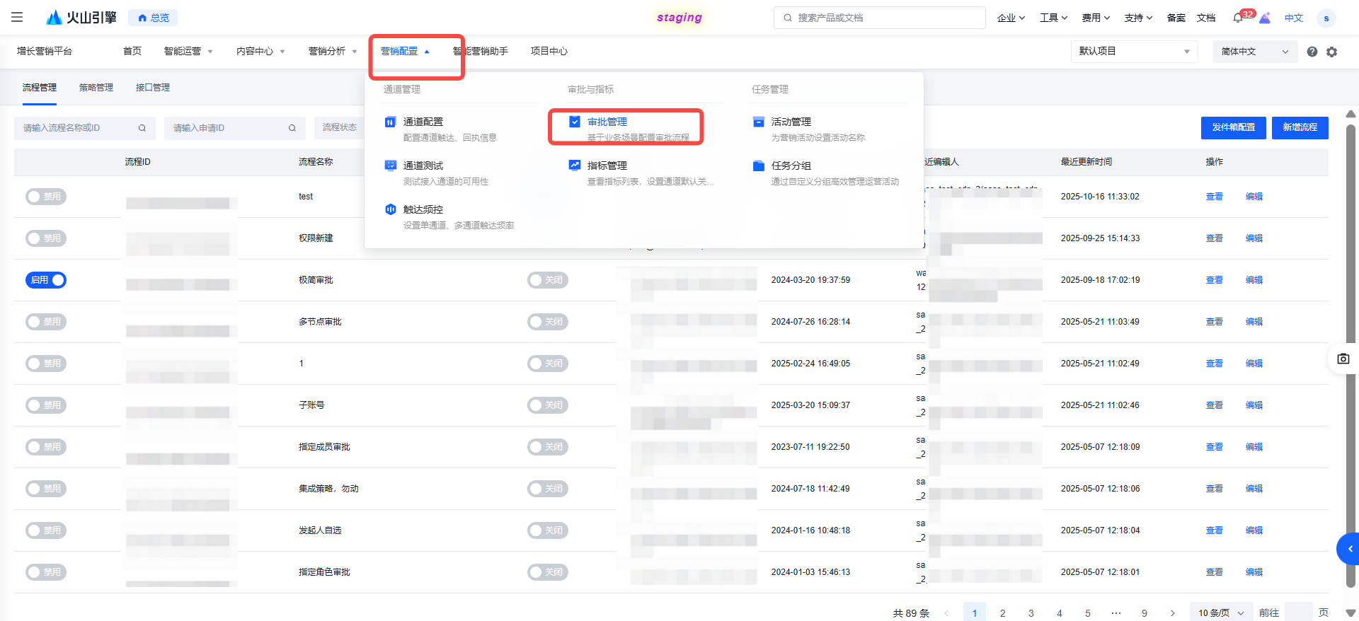
Task: Open the 简体中文 language dropdown
Action: [x=1255, y=52]
